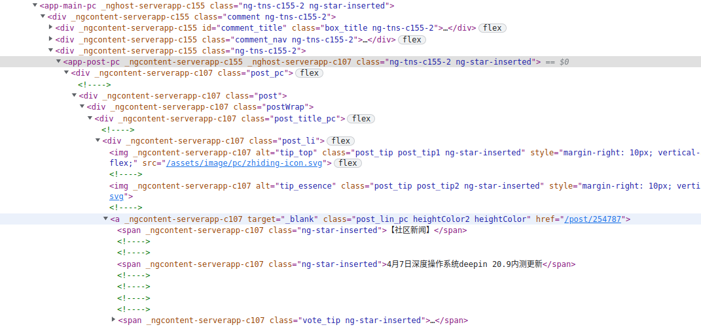Toggle flex badge on comment_title div
The height and width of the screenshot is (327, 701).
tap(493, 28)
